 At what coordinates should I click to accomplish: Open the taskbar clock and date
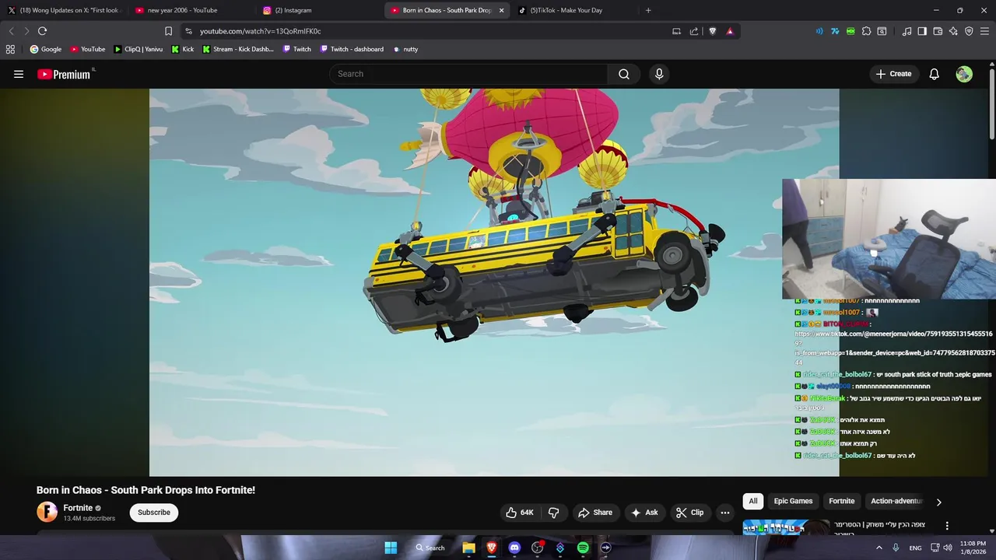(973, 548)
